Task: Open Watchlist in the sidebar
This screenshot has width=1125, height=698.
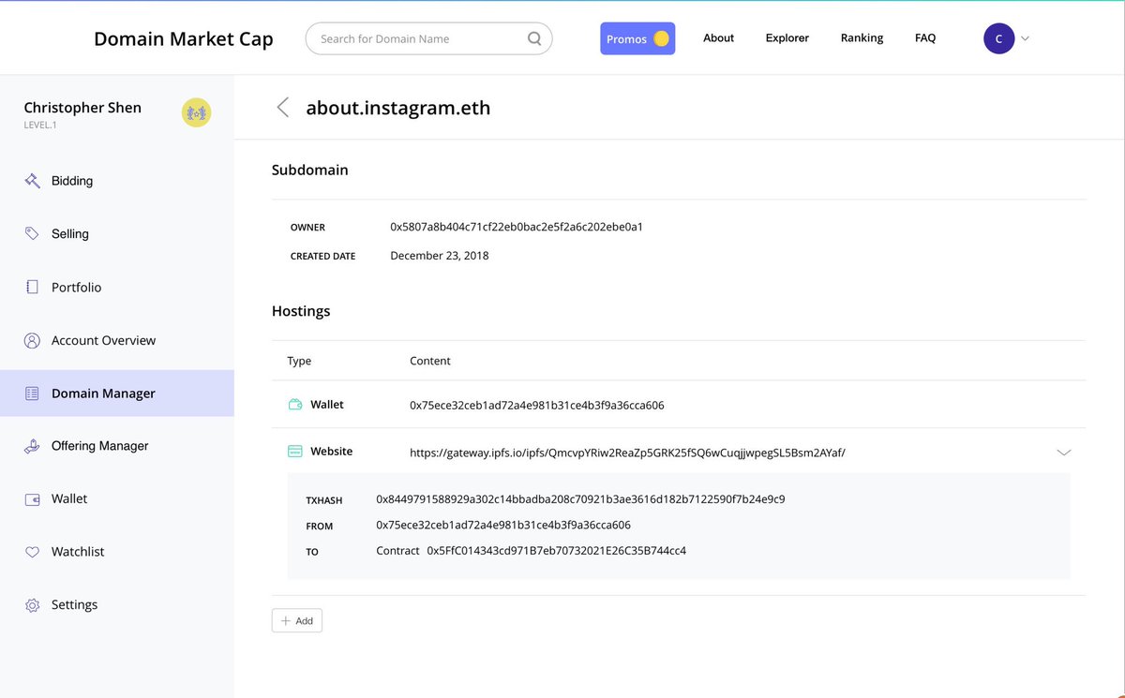Action: [x=78, y=552]
